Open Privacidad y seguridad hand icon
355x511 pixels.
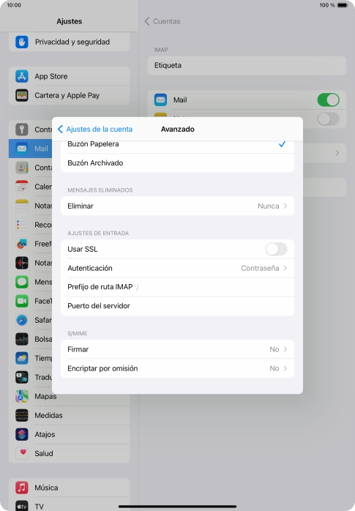[x=22, y=42]
